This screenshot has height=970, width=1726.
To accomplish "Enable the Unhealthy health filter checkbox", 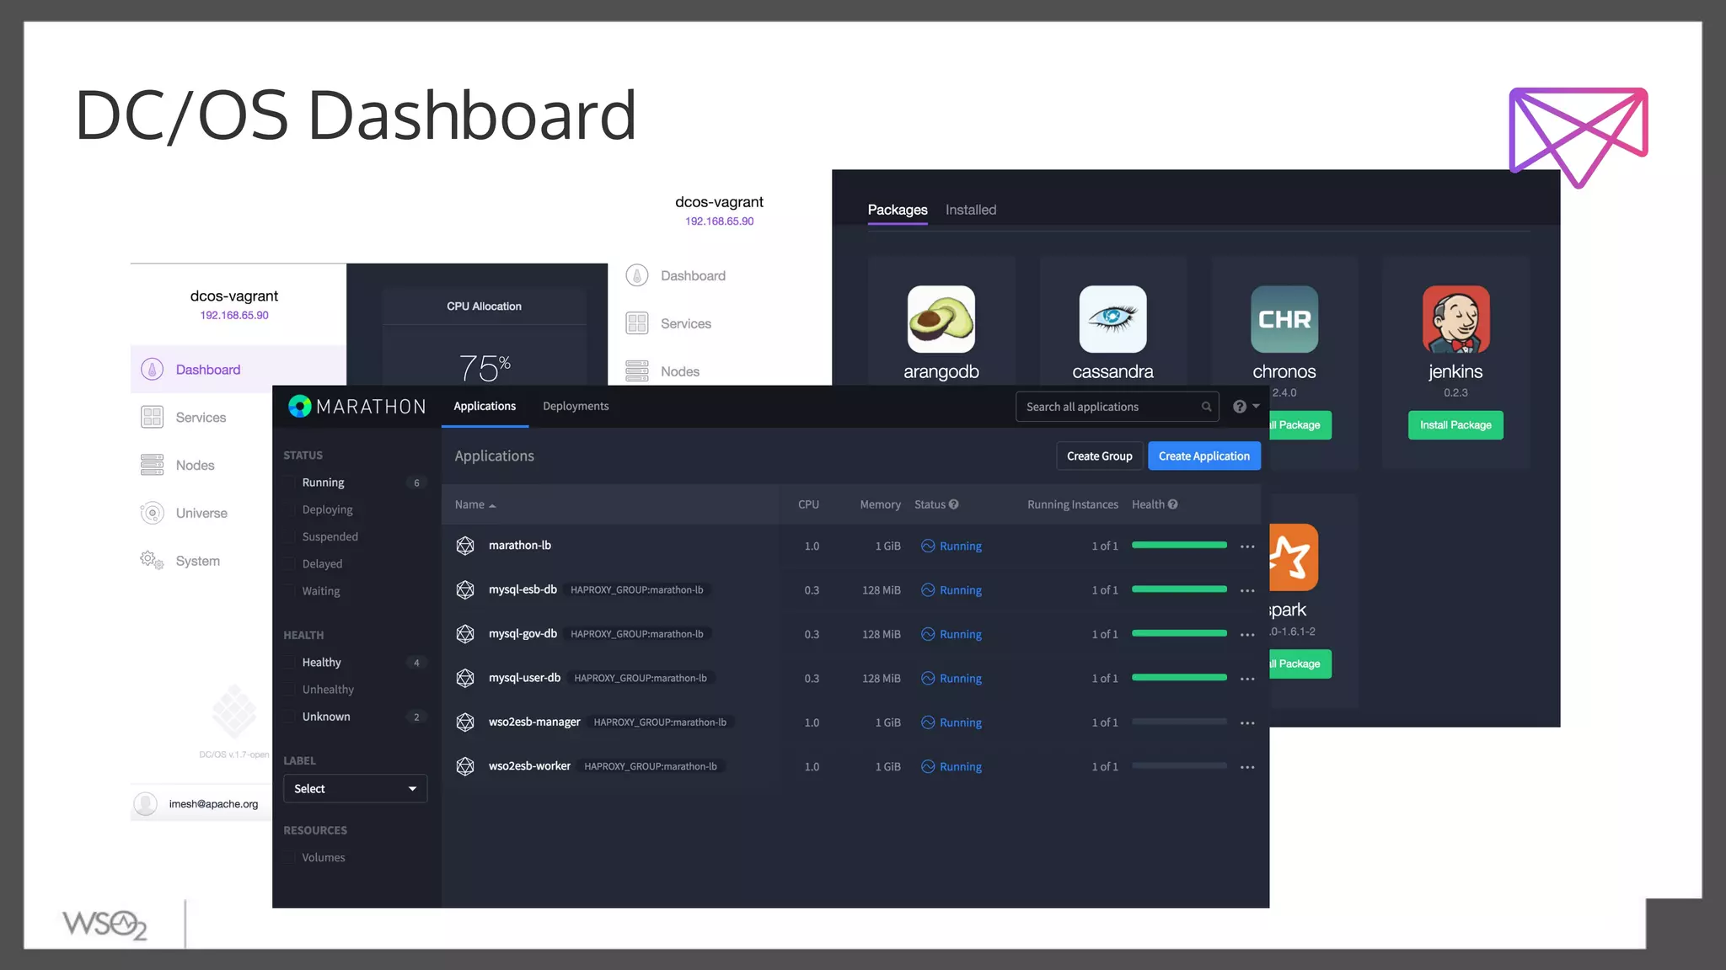I will point(290,690).
